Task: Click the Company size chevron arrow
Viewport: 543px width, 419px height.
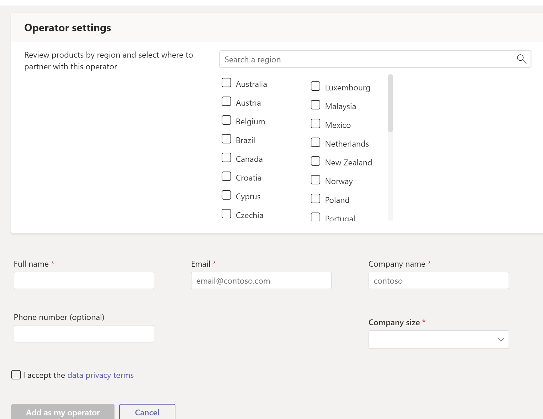Action: [x=501, y=339]
